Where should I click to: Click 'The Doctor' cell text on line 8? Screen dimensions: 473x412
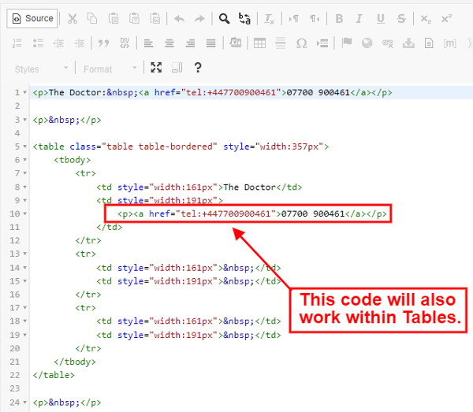(250, 187)
